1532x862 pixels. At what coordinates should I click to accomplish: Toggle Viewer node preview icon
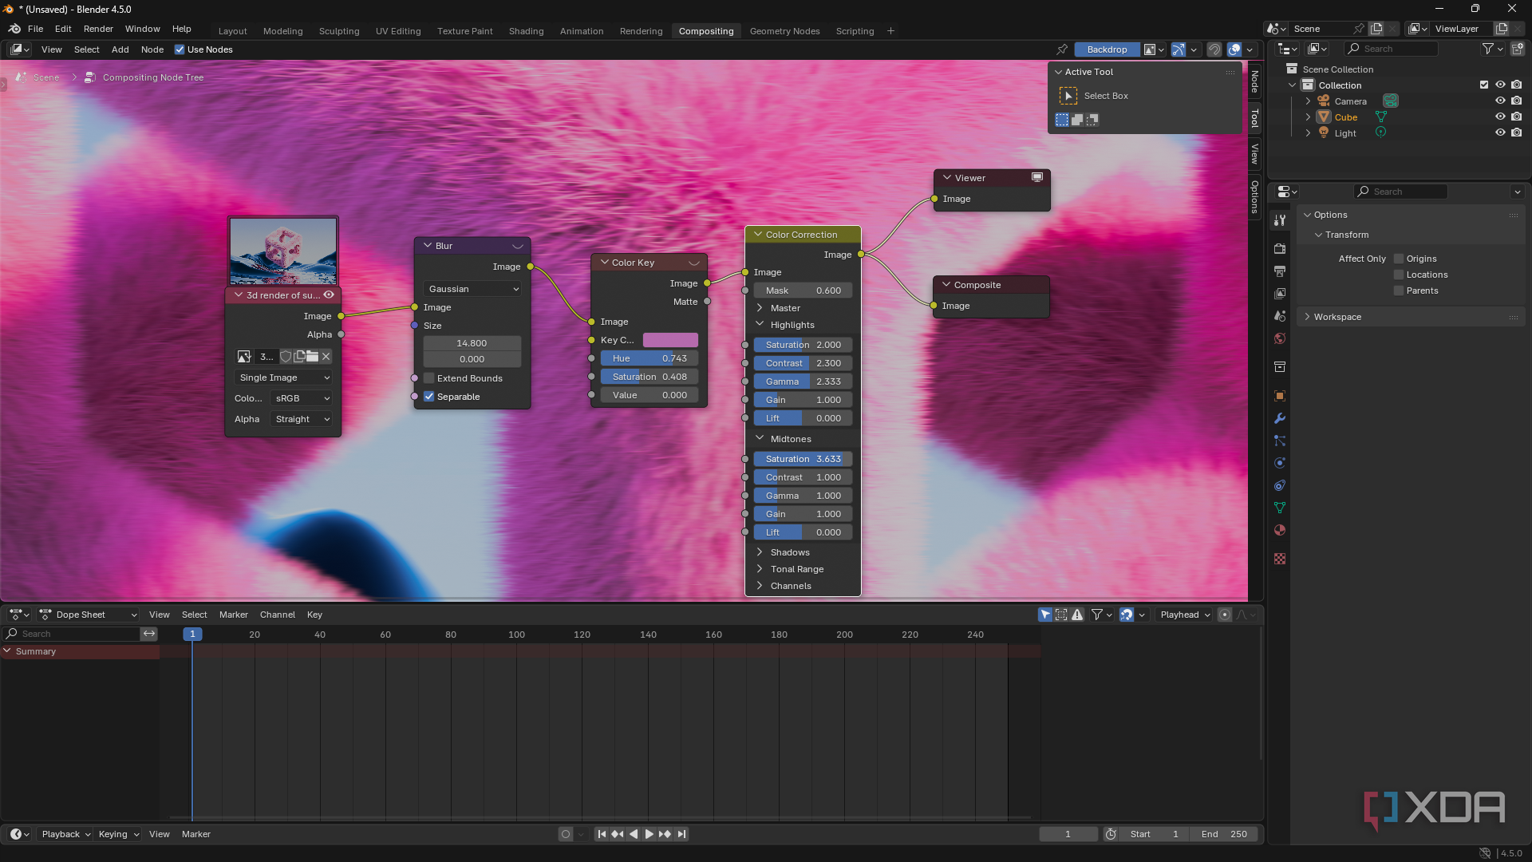click(x=1037, y=177)
